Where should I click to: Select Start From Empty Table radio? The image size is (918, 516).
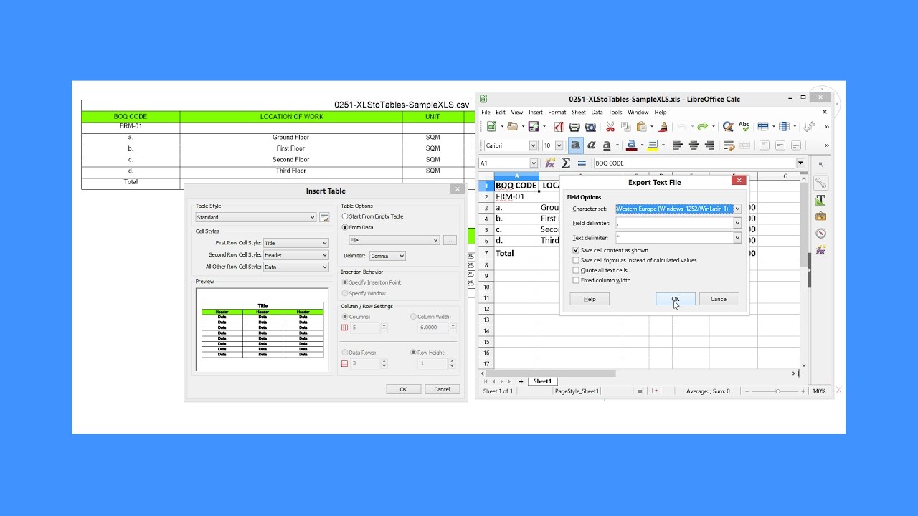tap(345, 216)
